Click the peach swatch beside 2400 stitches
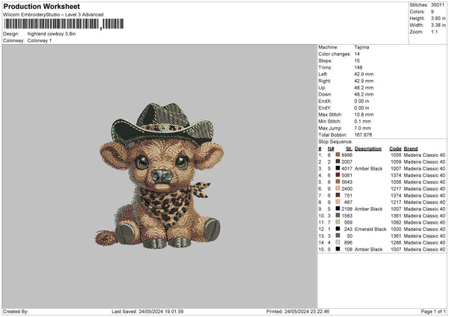 click(338, 188)
